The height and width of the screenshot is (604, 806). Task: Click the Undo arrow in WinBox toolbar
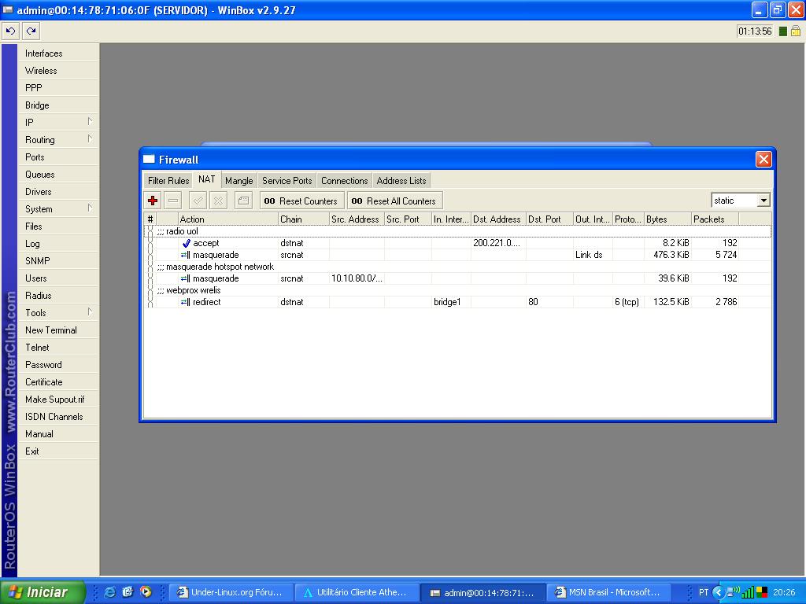coord(10,31)
